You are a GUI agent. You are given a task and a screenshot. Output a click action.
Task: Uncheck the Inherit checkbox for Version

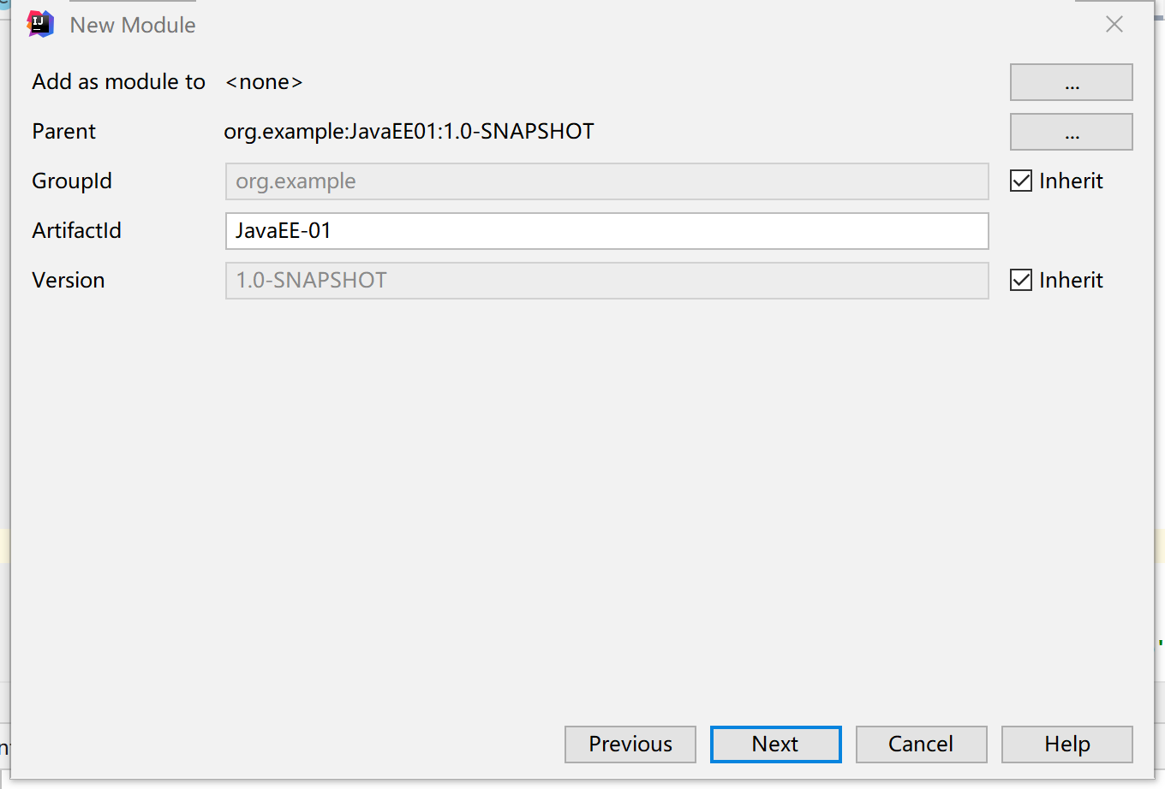[x=1021, y=280]
